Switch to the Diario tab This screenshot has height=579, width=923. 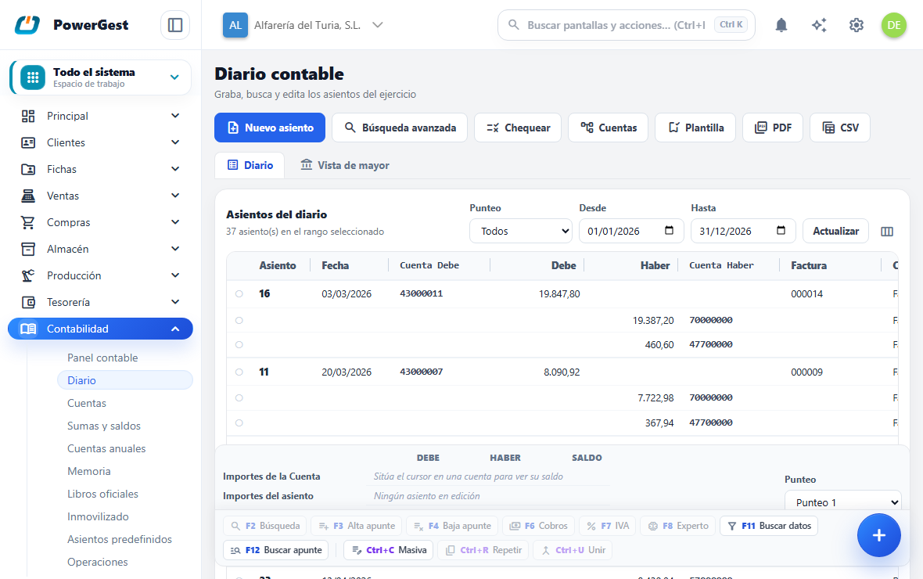250,166
